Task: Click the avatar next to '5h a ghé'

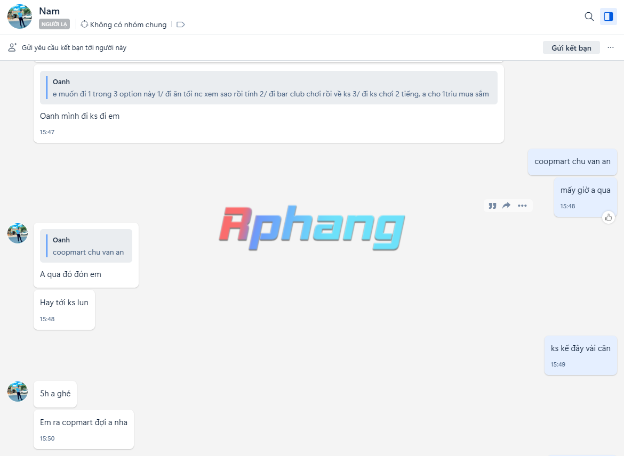Action: (x=18, y=392)
